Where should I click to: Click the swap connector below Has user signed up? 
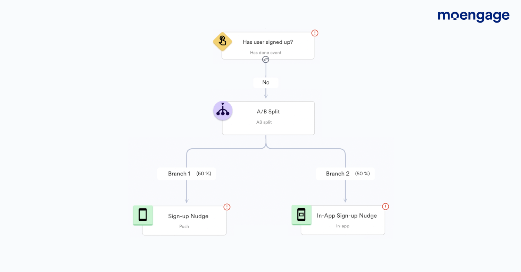click(x=266, y=60)
